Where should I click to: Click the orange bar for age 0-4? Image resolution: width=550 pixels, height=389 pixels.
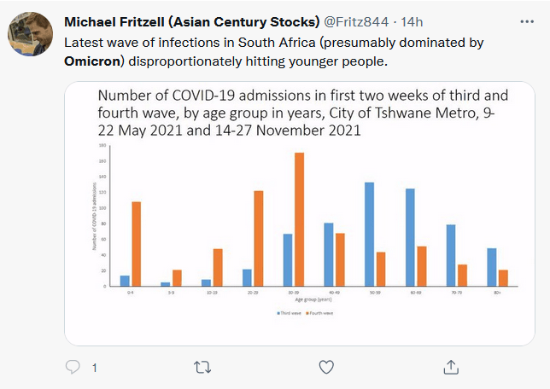click(136, 244)
